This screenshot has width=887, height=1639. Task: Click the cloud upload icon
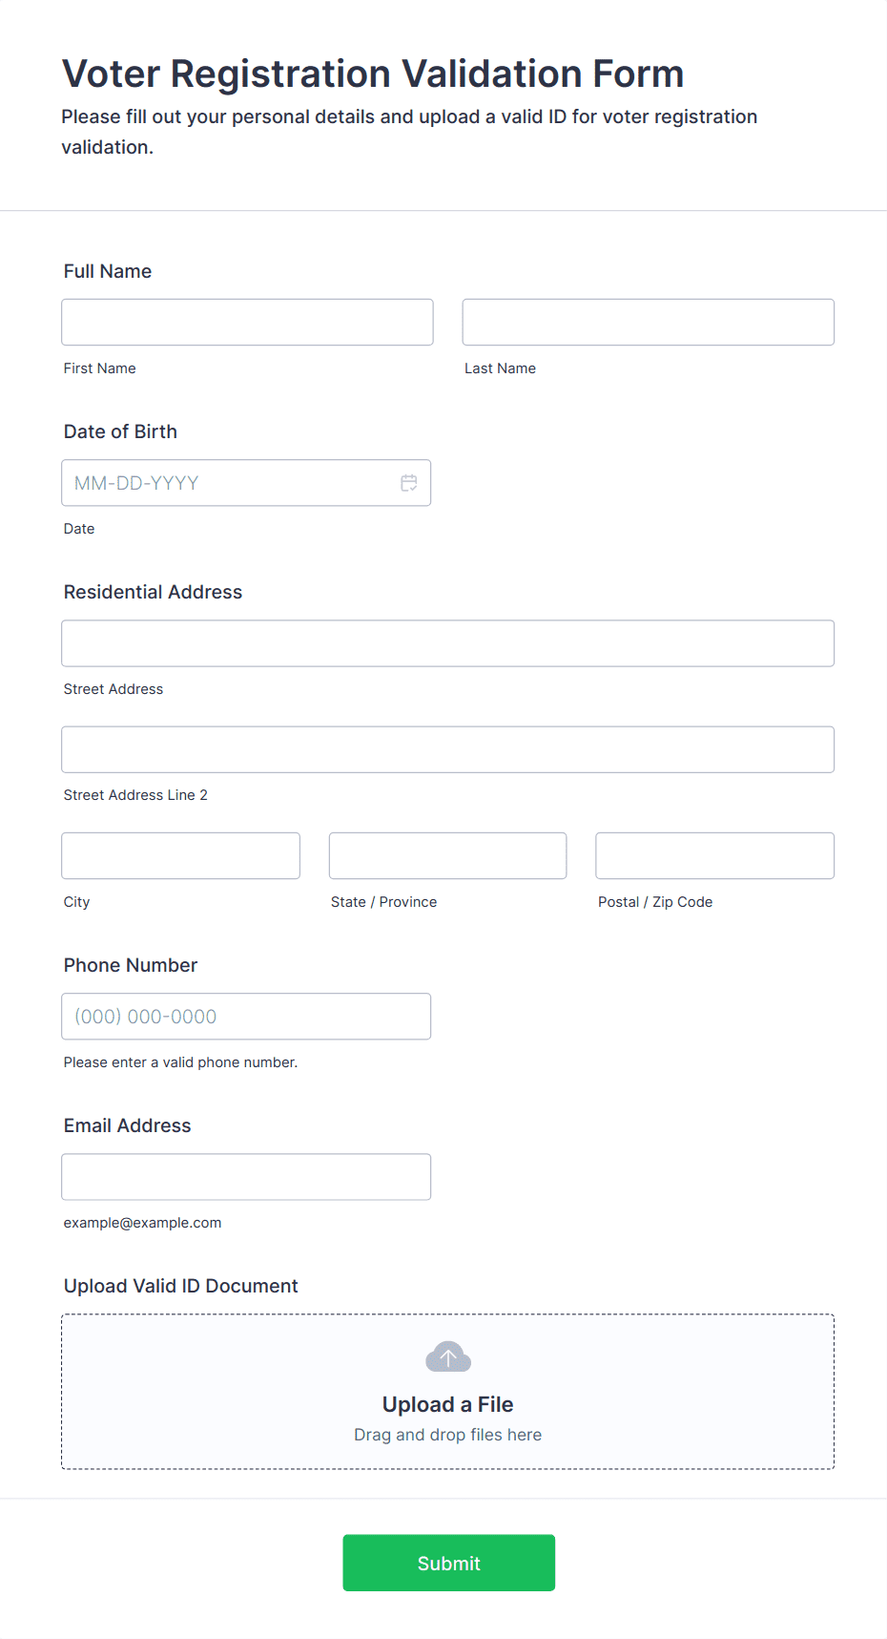pyautogui.click(x=447, y=1356)
